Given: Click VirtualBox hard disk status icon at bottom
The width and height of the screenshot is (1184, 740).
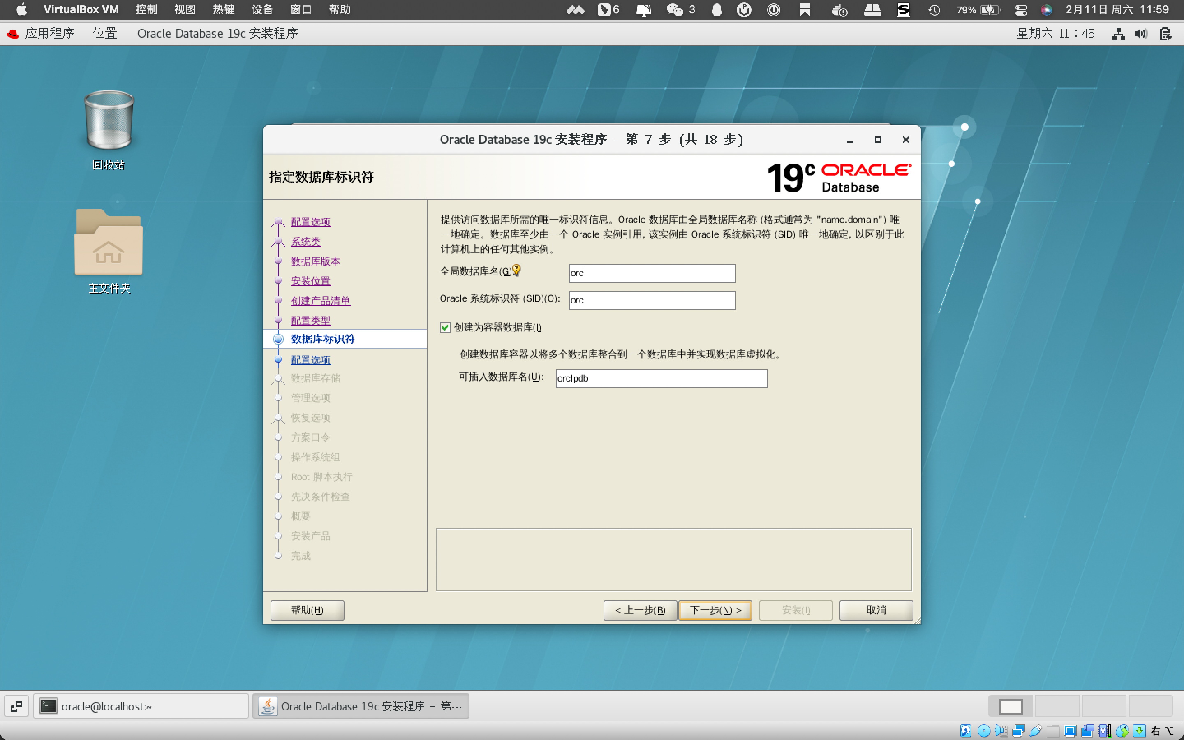Looking at the screenshot, I should tap(965, 731).
